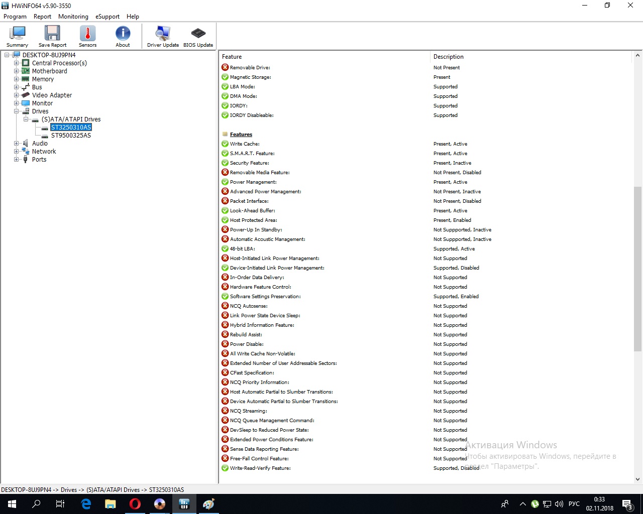Select the Central Processor(s) node
Image resolution: width=643 pixels, height=514 pixels.
[59, 63]
